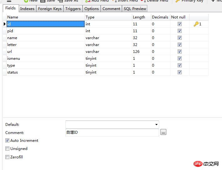Click the varchar type cell of url
The height and width of the screenshot is (170, 222).
coord(108,52)
